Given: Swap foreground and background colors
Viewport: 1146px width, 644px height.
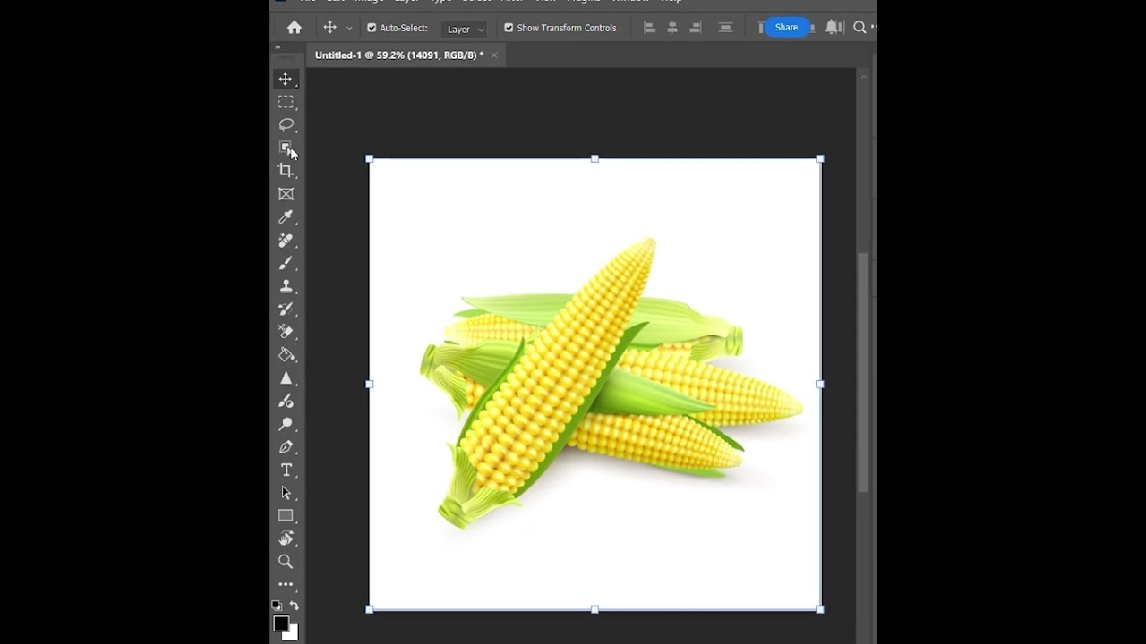Looking at the screenshot, I should [x=294, y=606].
